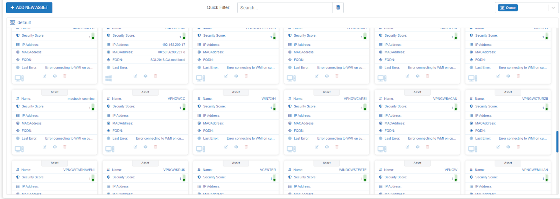Click the Last Error text on VPNGWBACAU card
560x199 pixels.
pos(432,138)
